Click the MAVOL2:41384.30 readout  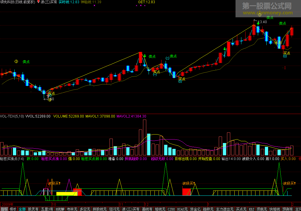pos(132,116)
